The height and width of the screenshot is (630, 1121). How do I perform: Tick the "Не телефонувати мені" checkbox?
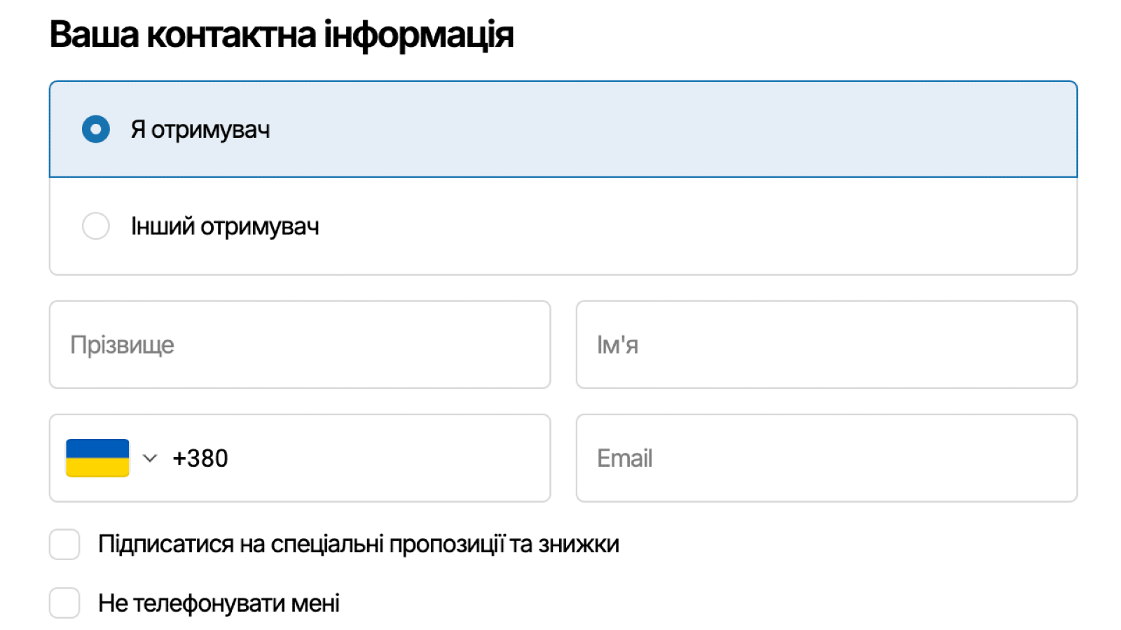pyautogui.click(x=64, y=603)
